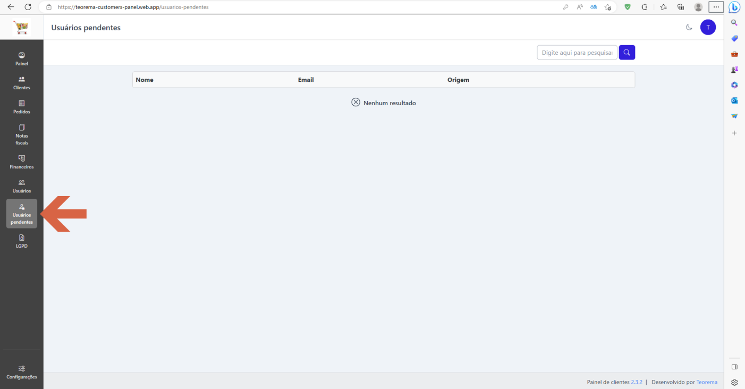Open the Painel dashboard in sidebar
Viewport: 745px width, 389px height.
click(22, 59)
